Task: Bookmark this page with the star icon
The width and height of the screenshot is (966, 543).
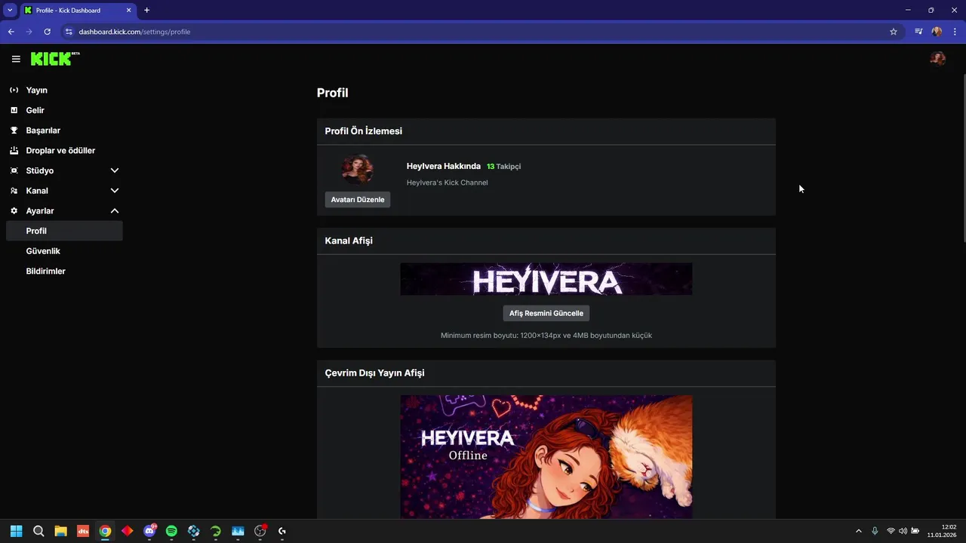Action: click(894, 32)
